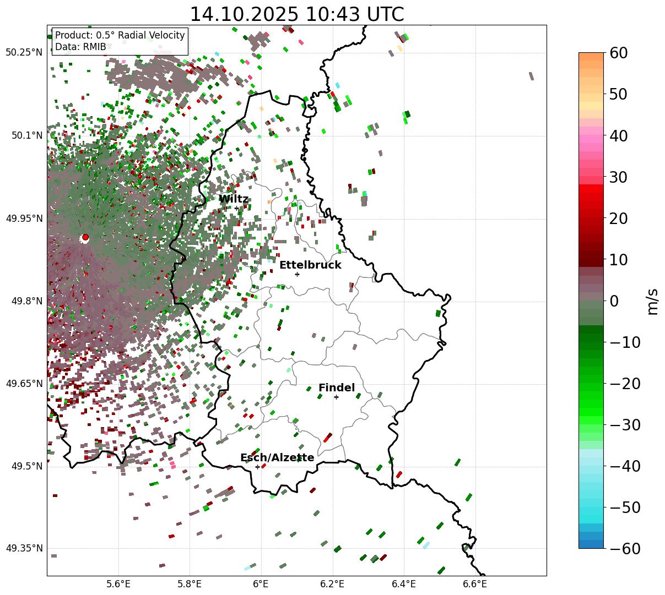This screenshot has height=595, width=665.
Task: Click the 6°E longitude label
Action: tap(261, 585)
